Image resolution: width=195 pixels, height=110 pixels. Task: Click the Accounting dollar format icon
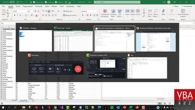(83, 15)
